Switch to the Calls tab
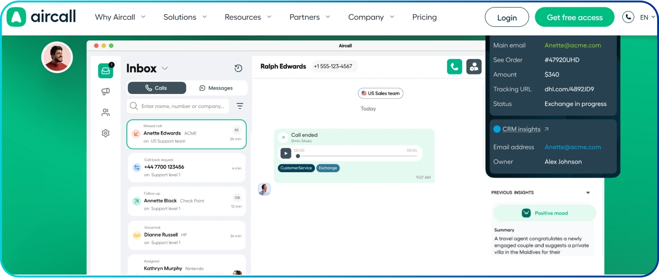Screen dimensions: 659x278 tap(157, 88)
